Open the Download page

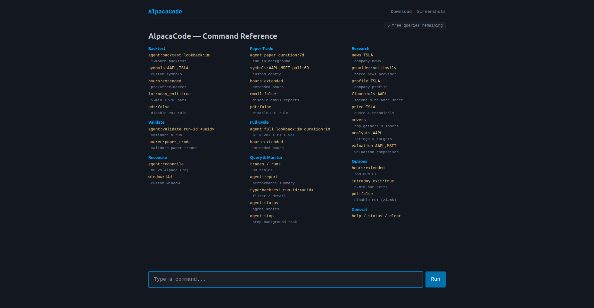coord(401,11)
